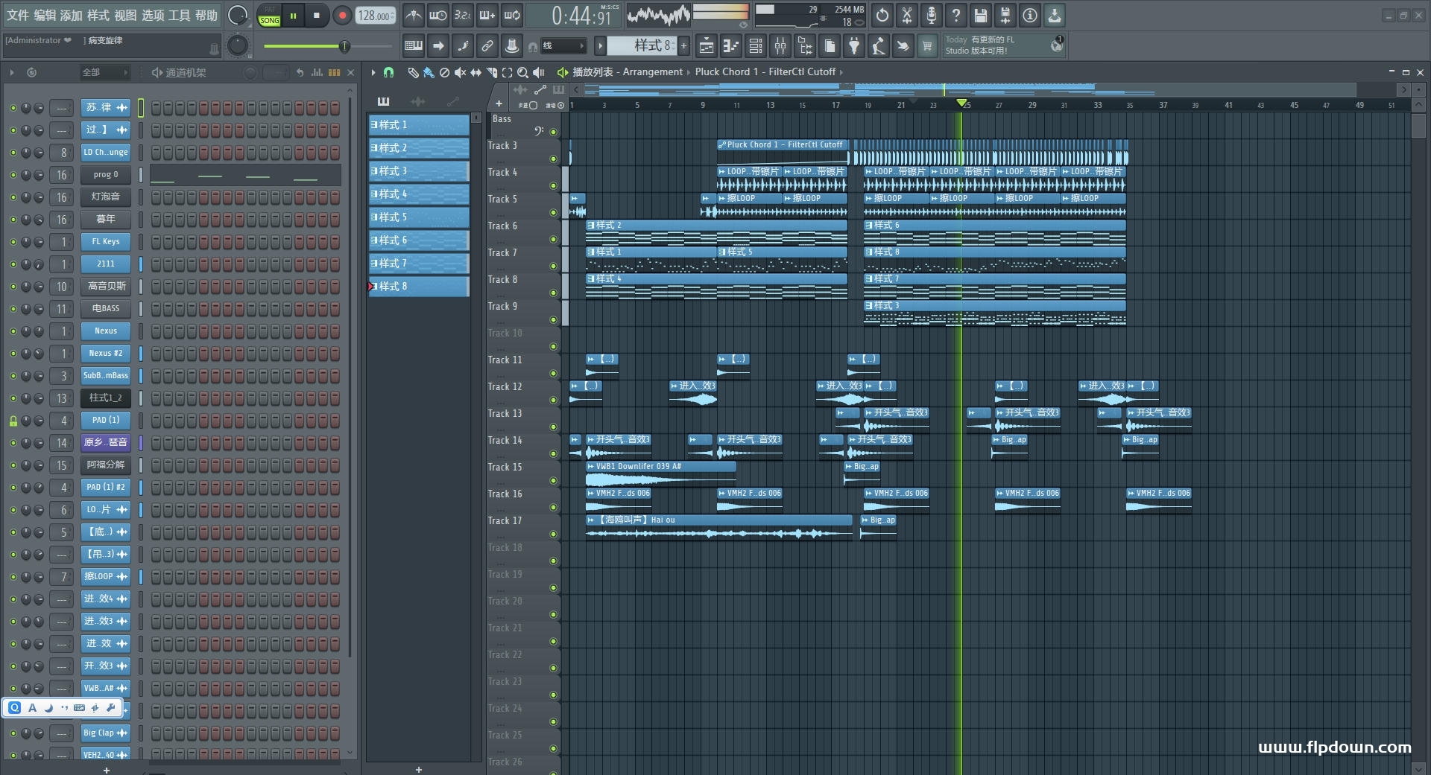The width and height of the screenshot is (1431, 775).
Task: Open the 全部 channel filter dropdown
Action: (104, 72)
